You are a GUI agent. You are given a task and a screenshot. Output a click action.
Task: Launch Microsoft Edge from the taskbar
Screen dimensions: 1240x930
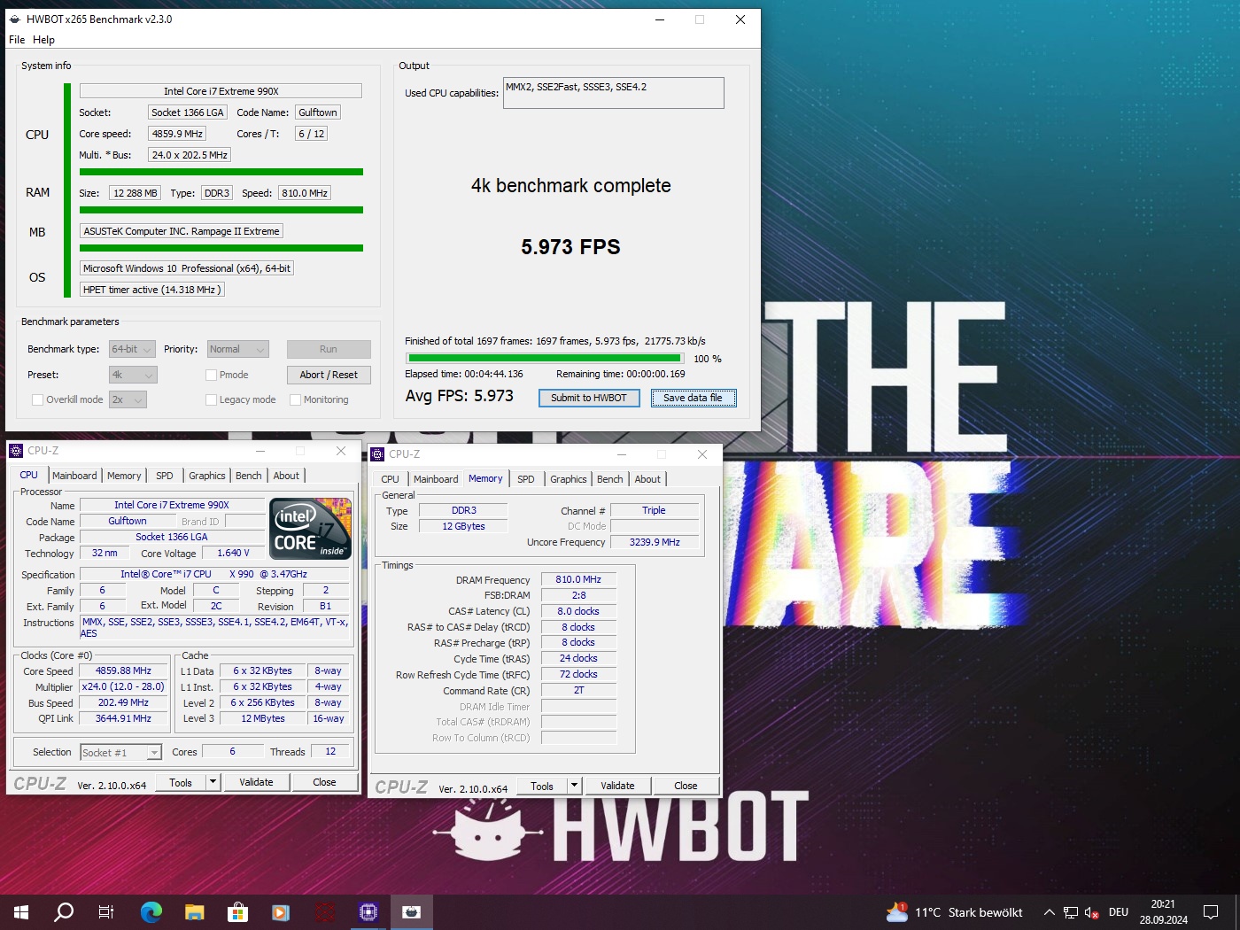(x=151, y=911)
